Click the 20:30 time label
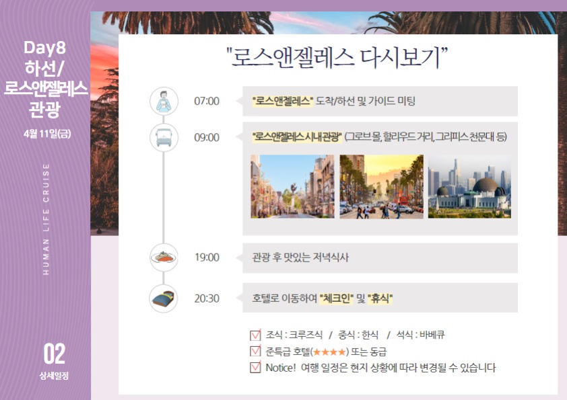Viewport: 567px width, 400px height. coord(207,298)
